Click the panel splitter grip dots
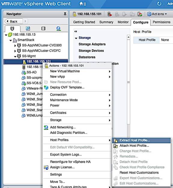The image size is (173, 188). (x=129, y=82)
